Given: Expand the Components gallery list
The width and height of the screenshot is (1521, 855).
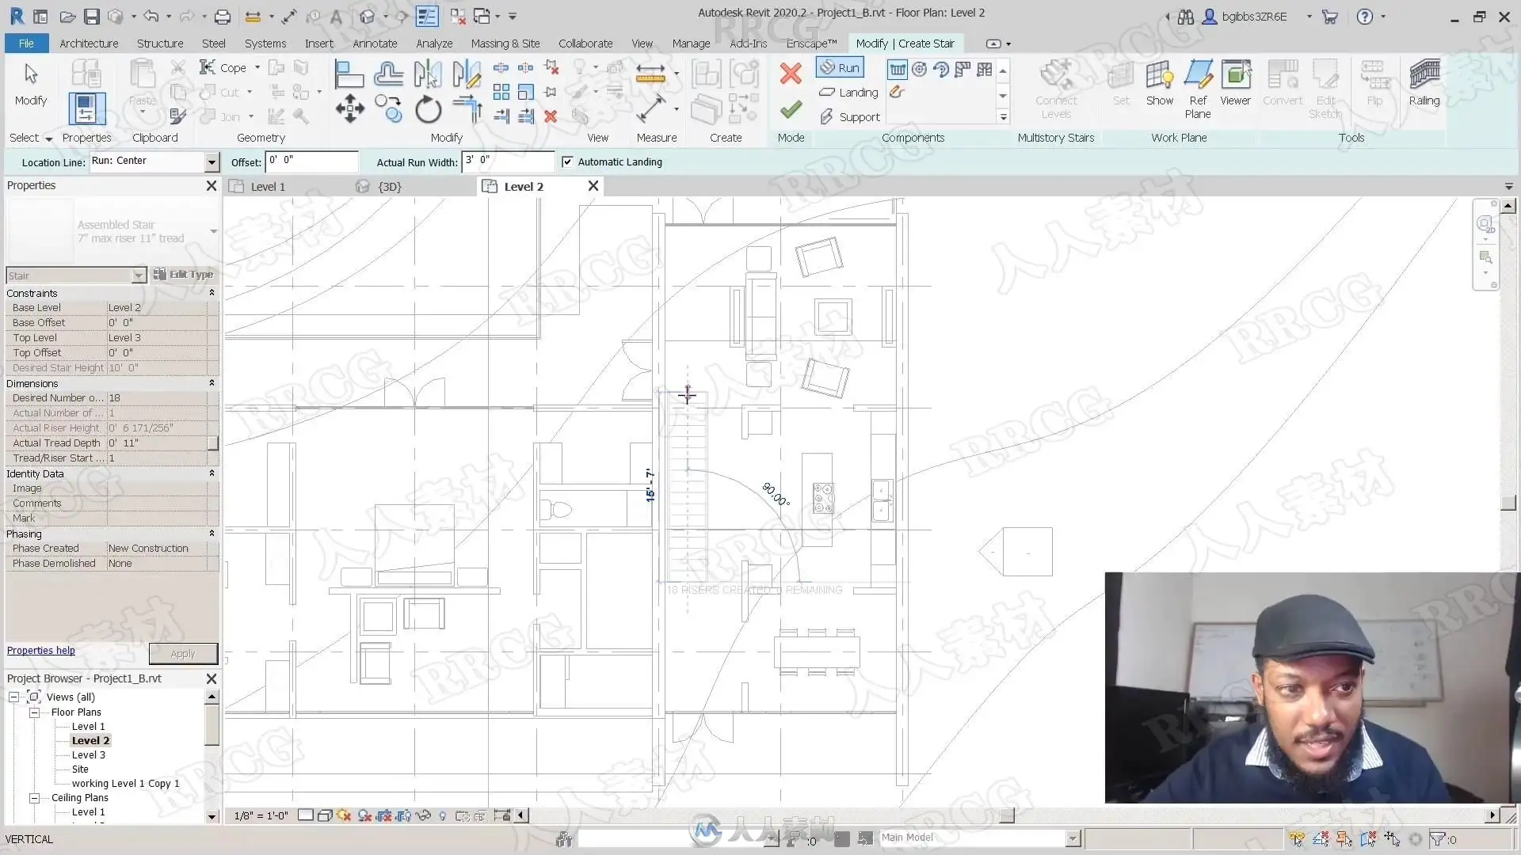Looking at the screenshot, I should (1003, 117).
